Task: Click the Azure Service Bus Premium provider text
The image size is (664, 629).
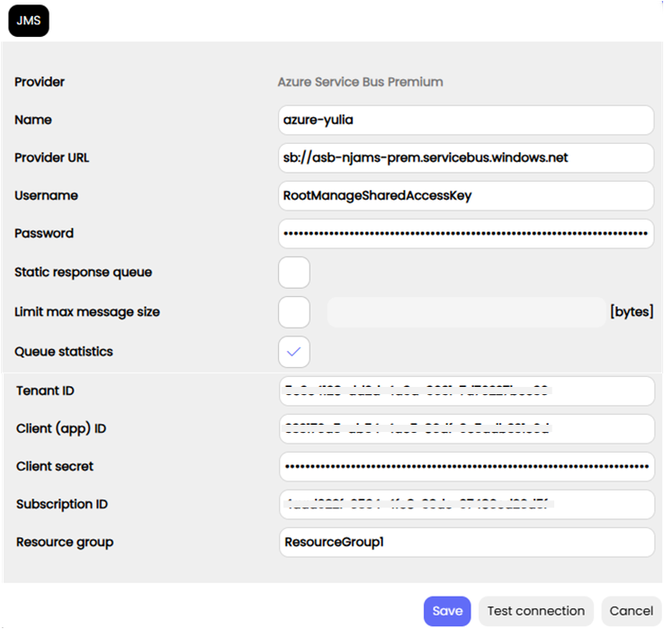Action: pyautogui.click(x=361, y=82)
